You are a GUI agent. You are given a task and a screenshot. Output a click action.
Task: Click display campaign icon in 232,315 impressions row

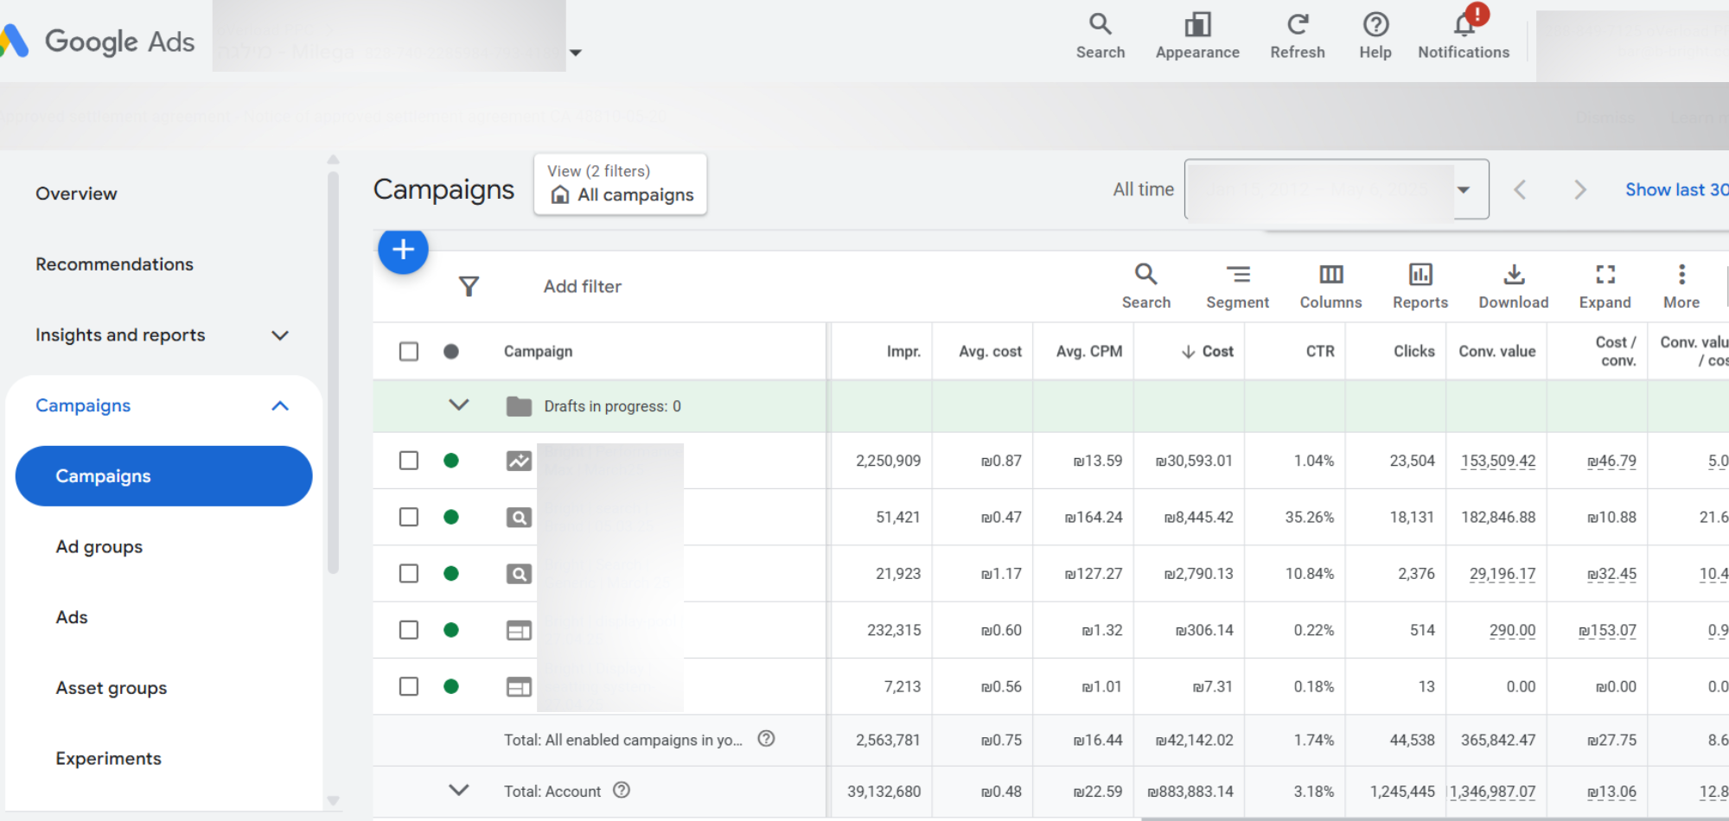pyautogui.click(x=519, y=631)
